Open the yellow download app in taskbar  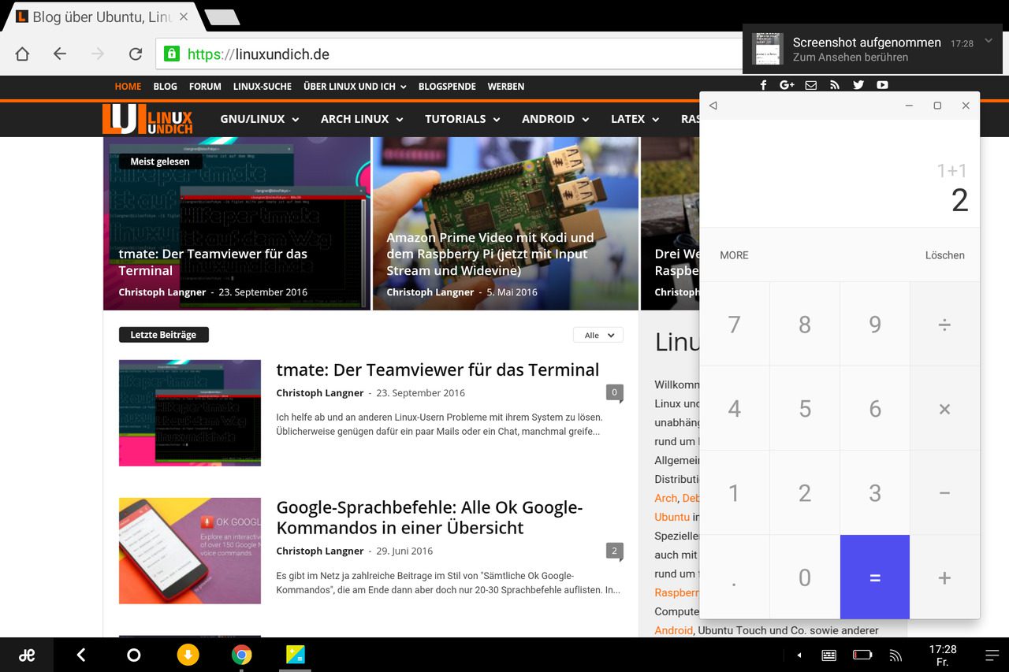(188, 655)
